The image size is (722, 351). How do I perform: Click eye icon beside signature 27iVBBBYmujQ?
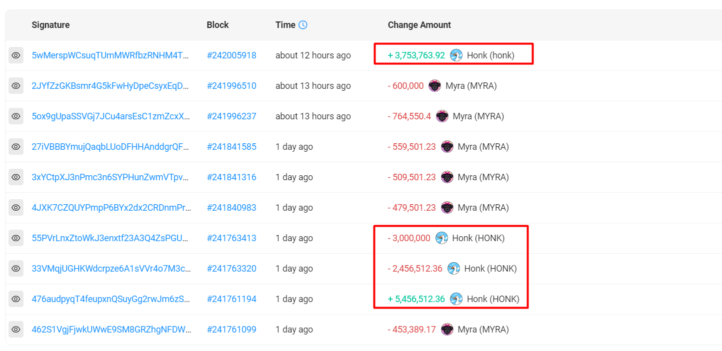[16, 147]
